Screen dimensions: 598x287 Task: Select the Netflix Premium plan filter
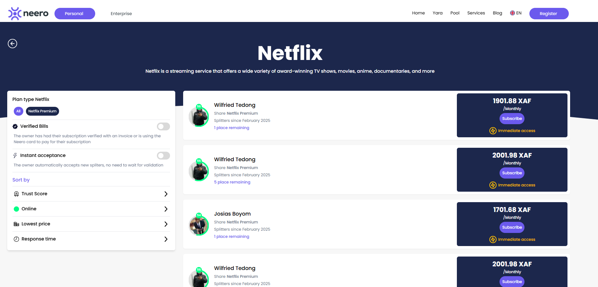tap(42, 111)
